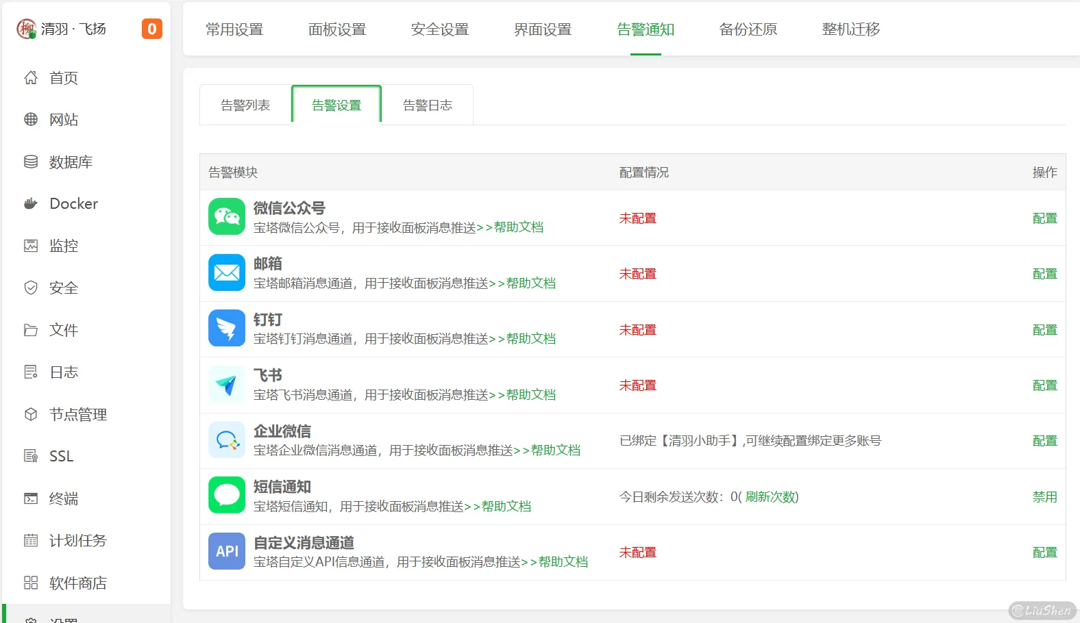Switch to 常用设置 tab

(x=234, y=29)
